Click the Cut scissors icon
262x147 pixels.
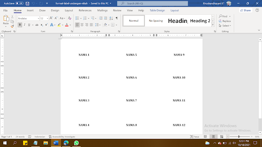12,17
